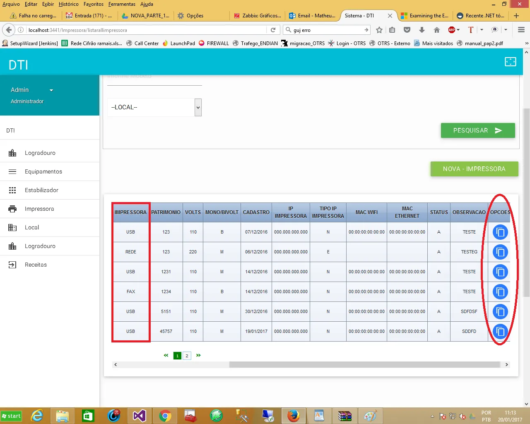Open Estabilizador in the sidebar
The width and height of the screenshot is (530, 424).
point(41,190)
